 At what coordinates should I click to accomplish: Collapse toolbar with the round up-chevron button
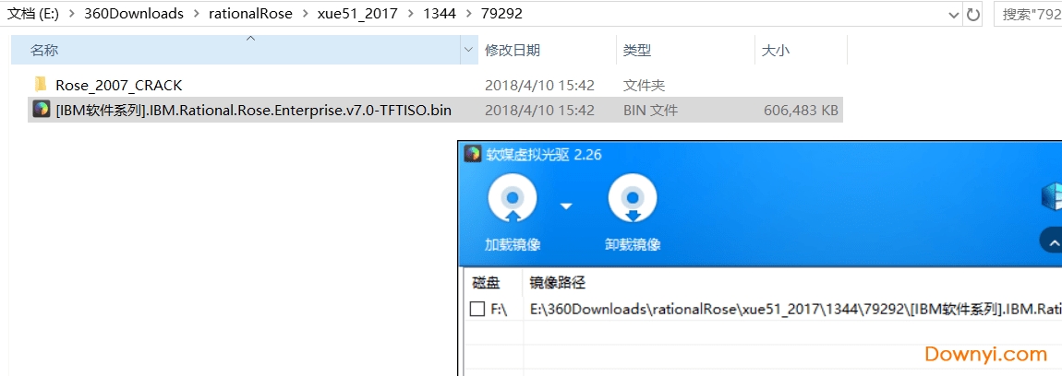[1051, 241]
